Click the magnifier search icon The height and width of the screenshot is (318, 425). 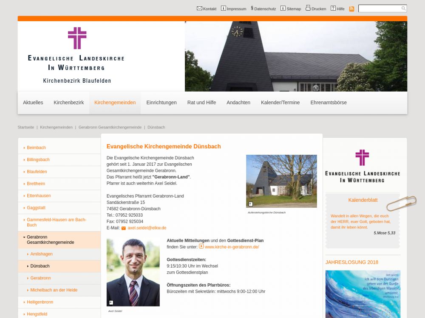pyautogui.click(x=403, y=8)
